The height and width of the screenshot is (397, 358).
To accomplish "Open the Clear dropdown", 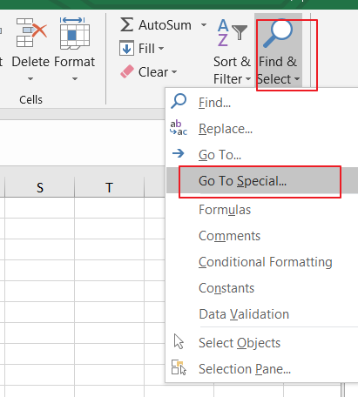I will [174, 72].
